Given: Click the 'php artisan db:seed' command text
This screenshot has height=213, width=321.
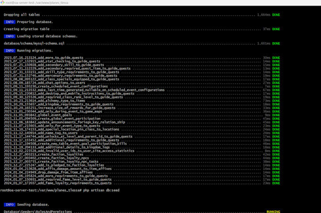Looking at the screenshot, I should pos(101,191).
